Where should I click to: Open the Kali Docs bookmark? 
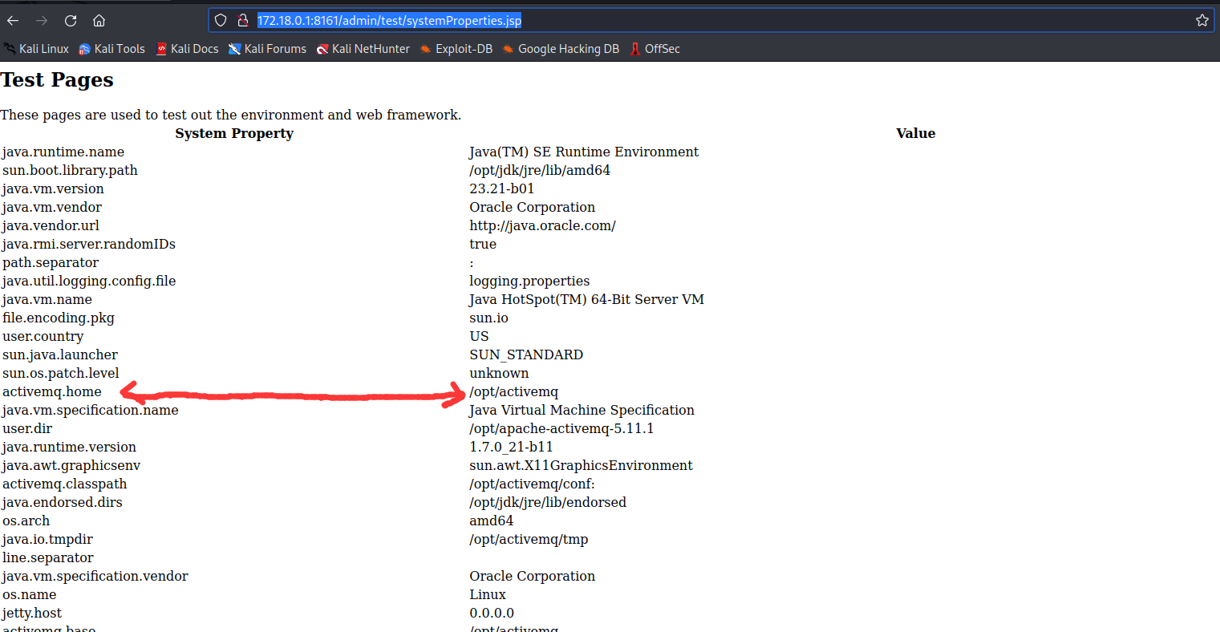tap(187, 49)
